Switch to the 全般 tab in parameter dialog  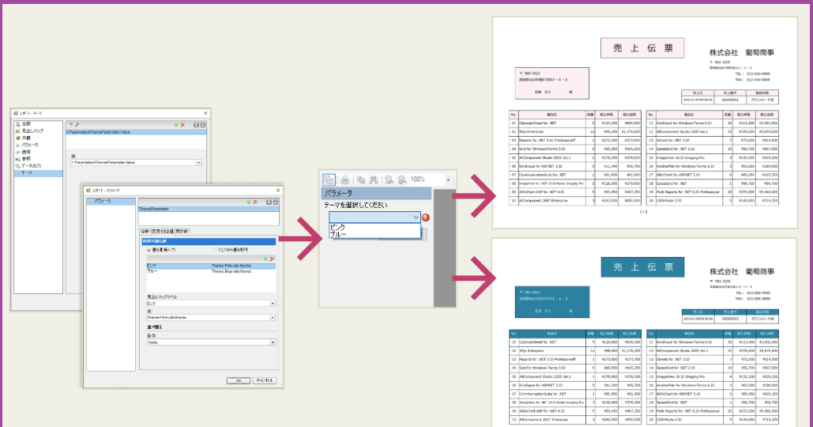point(145,231)
